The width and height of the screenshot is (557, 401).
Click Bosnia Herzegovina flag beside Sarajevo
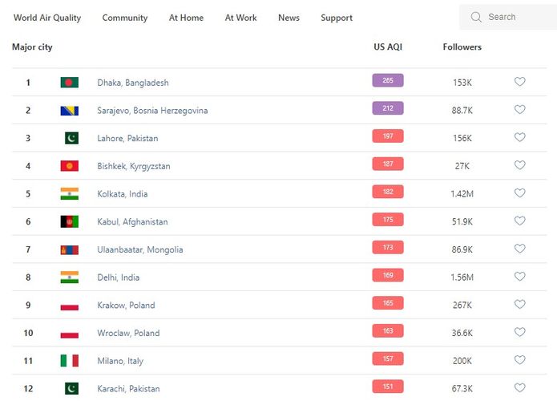point(69,111)
